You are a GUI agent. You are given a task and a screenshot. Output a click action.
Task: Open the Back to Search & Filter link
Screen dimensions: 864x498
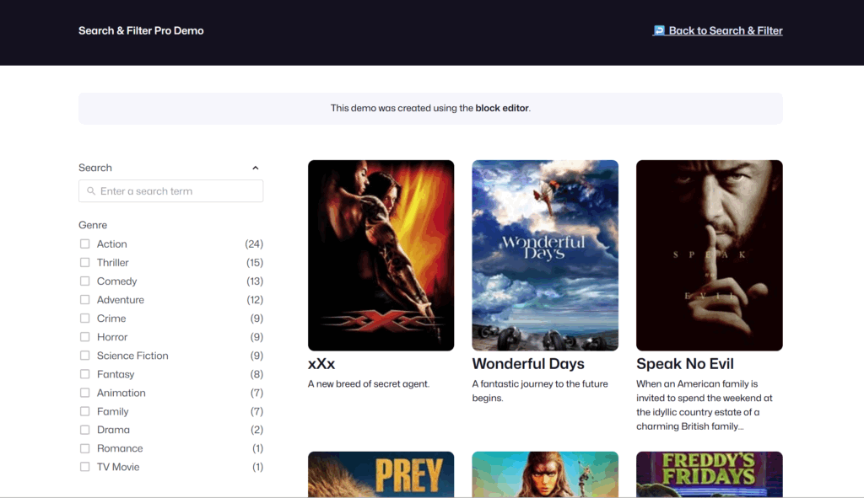pyautogui.click(x=717, y=31)
